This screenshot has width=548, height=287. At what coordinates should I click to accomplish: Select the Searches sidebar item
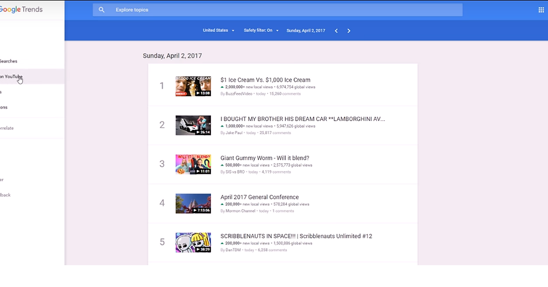point(8,61)
